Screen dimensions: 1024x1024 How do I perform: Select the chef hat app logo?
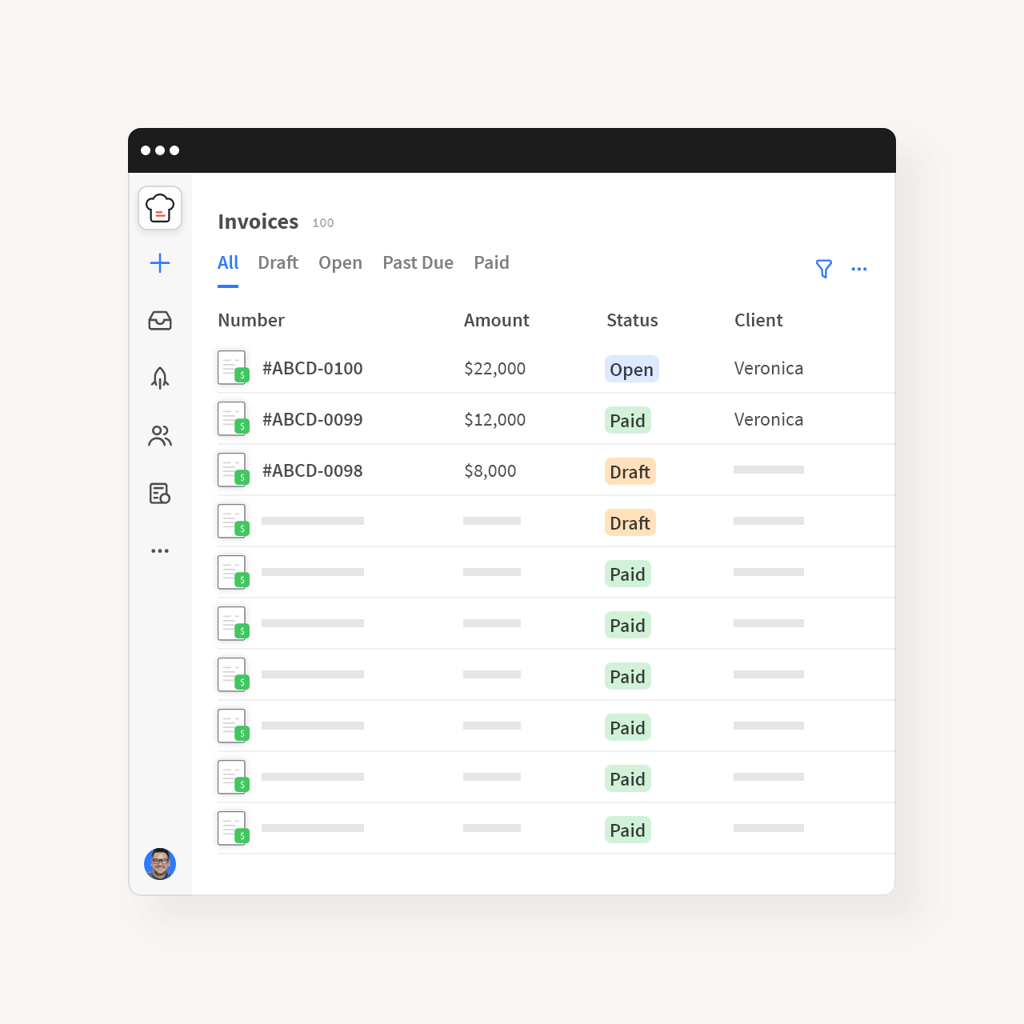[159, 207]
